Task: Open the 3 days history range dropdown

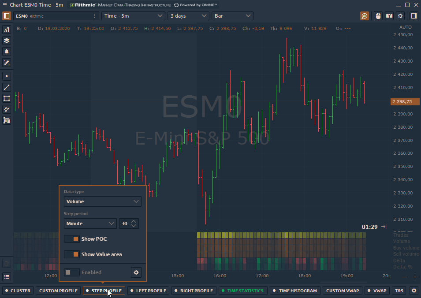Action: (x=188, y=16)
